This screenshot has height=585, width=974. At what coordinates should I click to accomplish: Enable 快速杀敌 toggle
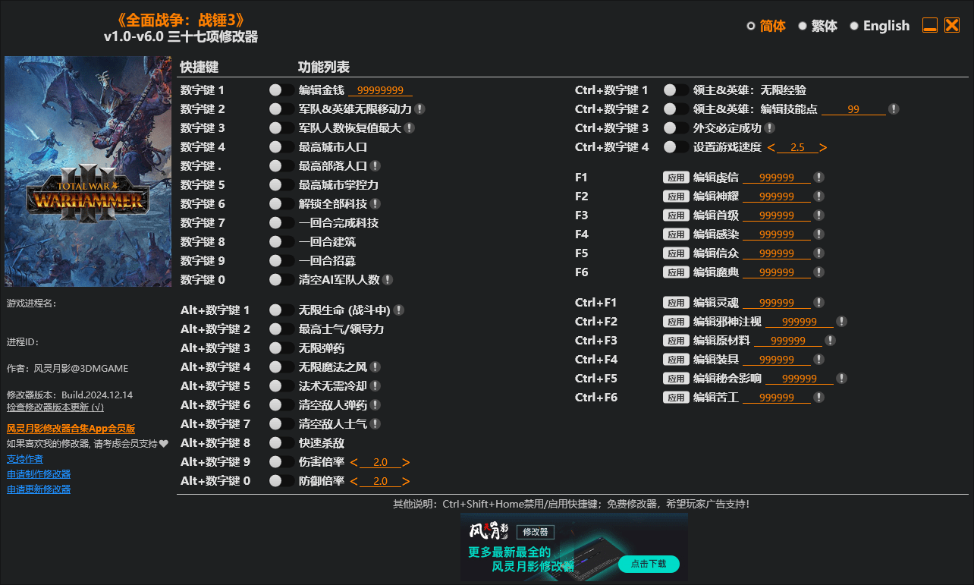pos(281,443)
